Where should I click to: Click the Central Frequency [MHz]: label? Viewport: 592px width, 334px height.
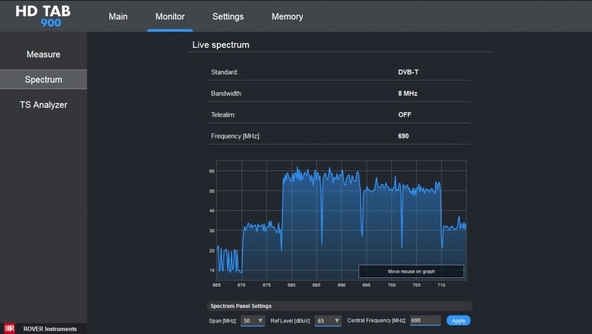point(376,320)
